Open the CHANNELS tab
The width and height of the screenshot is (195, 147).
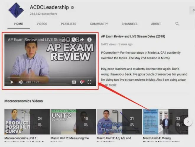click(x=129, y=24)
